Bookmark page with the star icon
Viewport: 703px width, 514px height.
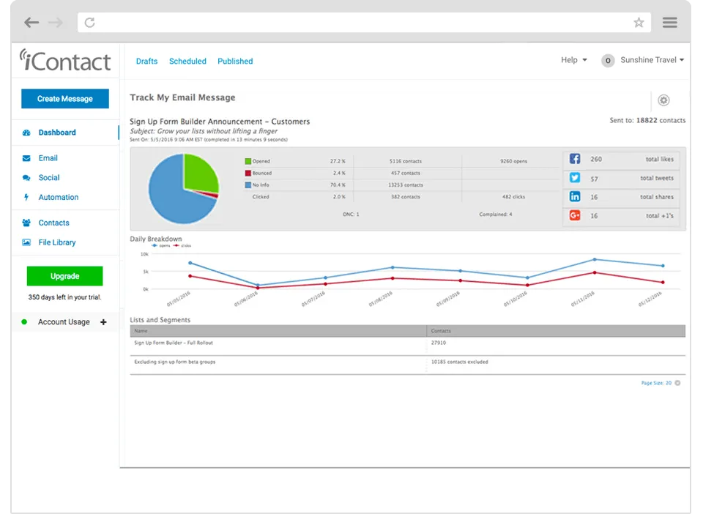pos(639,23)
